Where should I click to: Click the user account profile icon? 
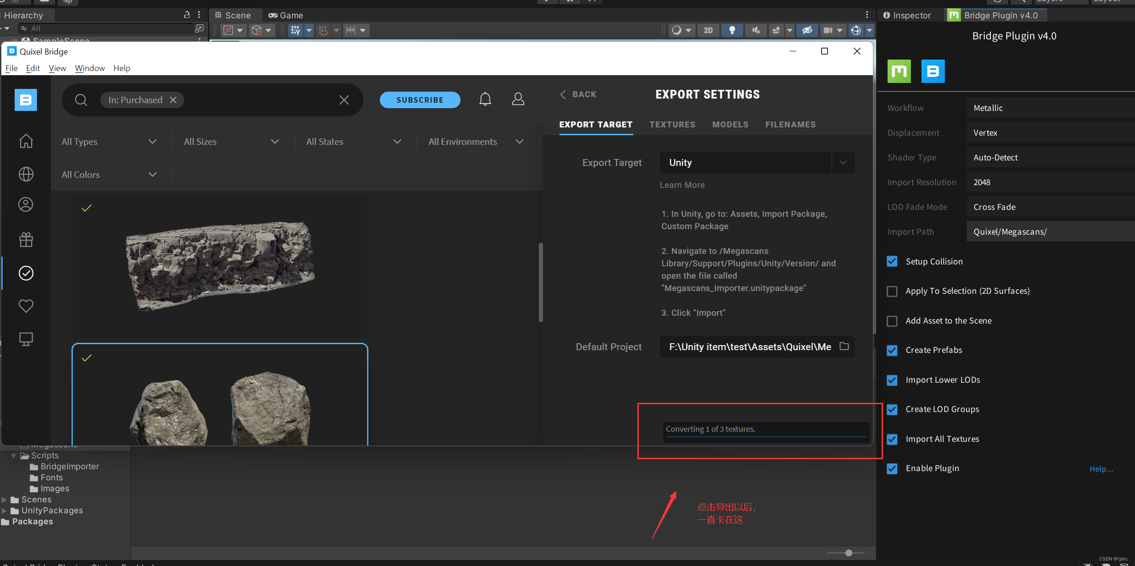(518, 99)
